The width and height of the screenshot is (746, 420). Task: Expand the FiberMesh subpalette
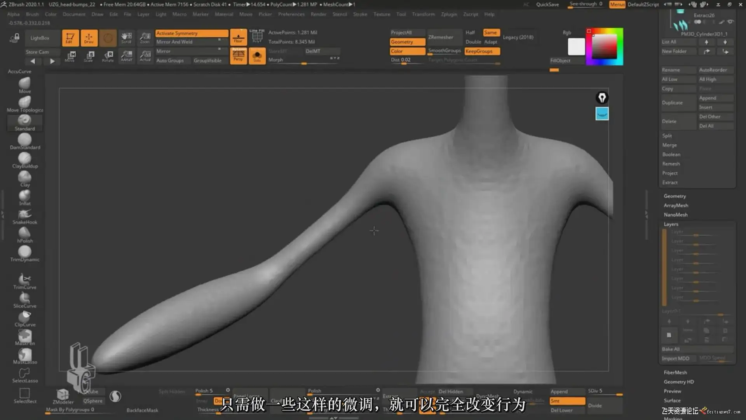tap(675, 373)
